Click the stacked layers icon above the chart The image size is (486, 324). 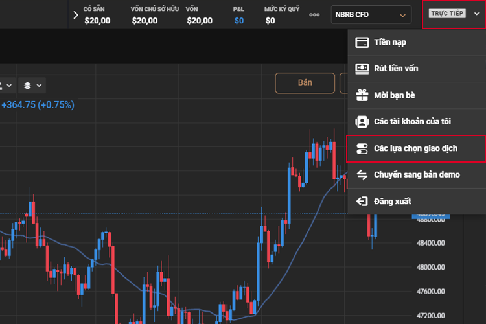coord(27,85)
